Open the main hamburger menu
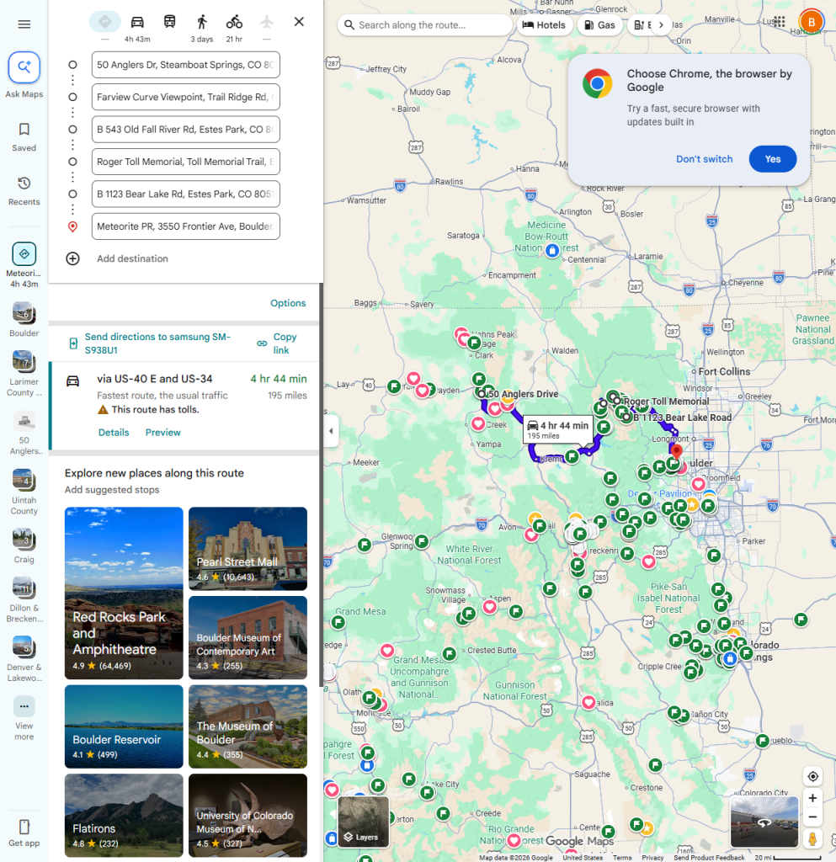This screenshot has width=836, height=862. (x=24, y=24)
